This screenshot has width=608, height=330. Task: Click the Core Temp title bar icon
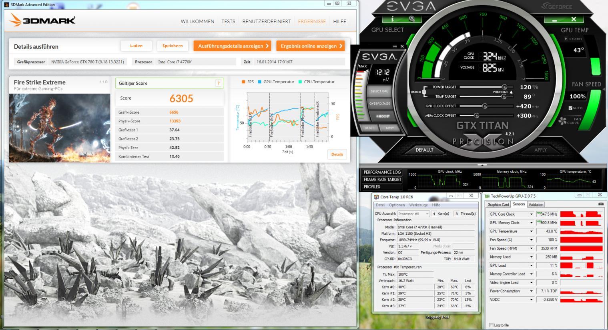[376, 197]
